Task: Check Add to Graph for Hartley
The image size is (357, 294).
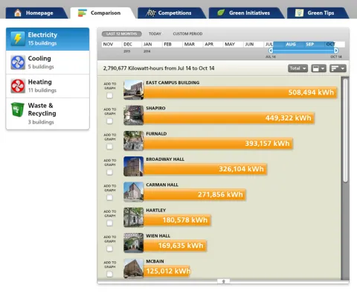Action: (x=109, y=223)
